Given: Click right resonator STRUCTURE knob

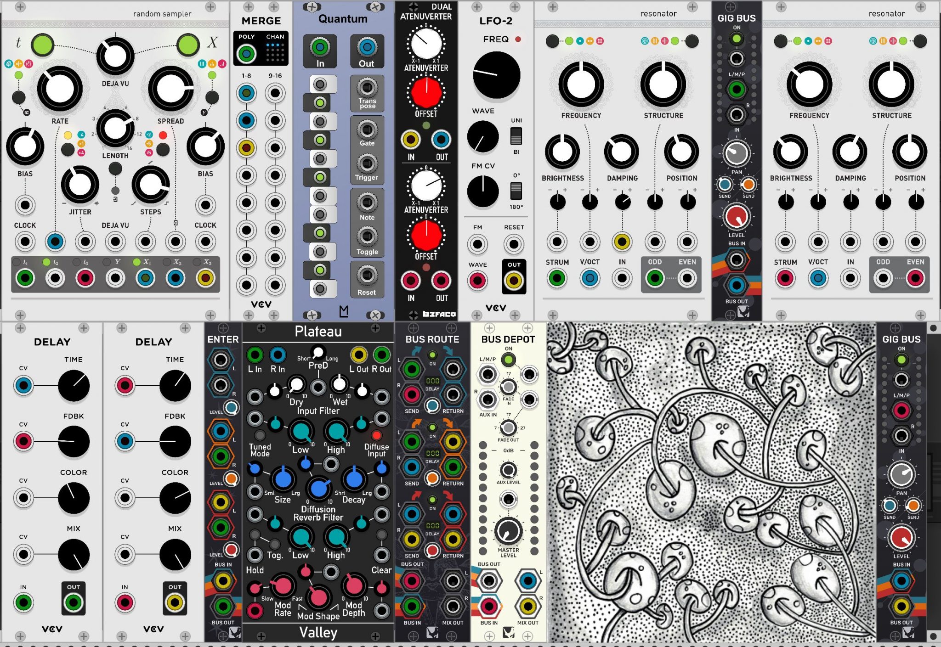Looking at the screenshot, I should [891, 84].
